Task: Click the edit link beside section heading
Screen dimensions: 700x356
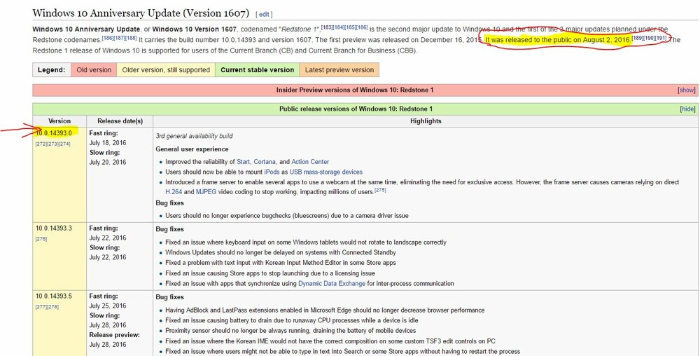Action: click(x=265, y=14)
